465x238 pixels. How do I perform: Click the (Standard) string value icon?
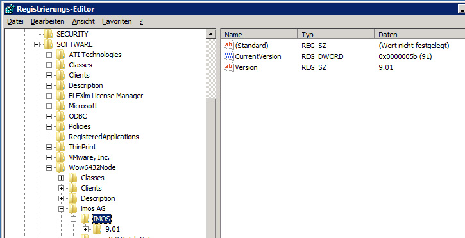[x=229, y=46]
